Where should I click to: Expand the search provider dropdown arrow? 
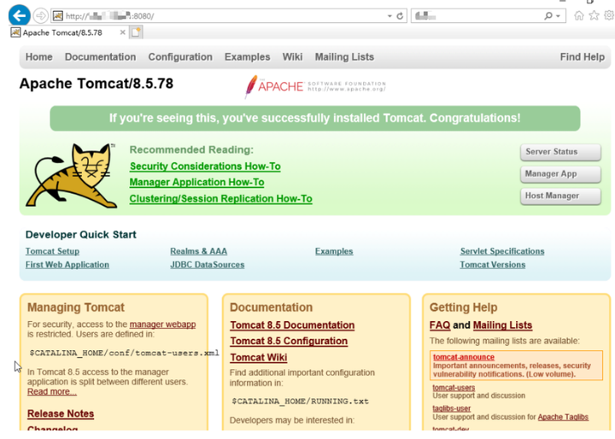(x=558, y=16)
